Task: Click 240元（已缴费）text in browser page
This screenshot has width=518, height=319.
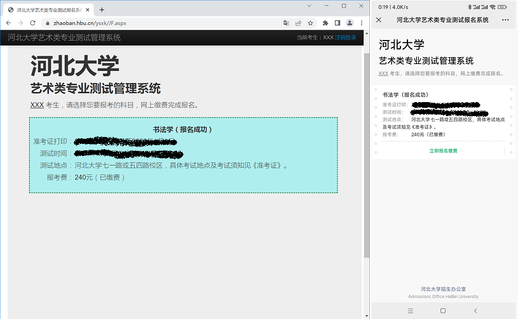Action: 100,178
